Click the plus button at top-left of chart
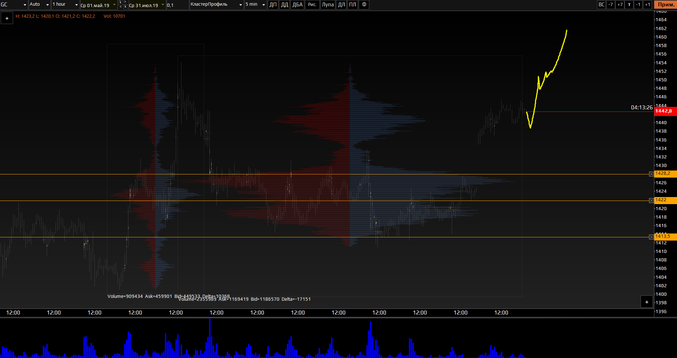 7,18
